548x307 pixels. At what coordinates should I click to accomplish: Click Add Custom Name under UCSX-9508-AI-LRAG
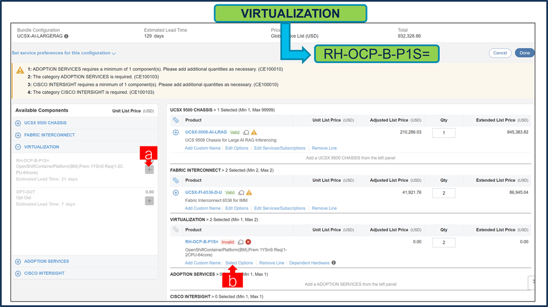click(203, 148)
